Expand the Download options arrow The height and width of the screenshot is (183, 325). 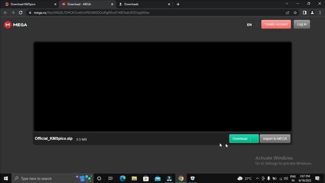[254, 139]
